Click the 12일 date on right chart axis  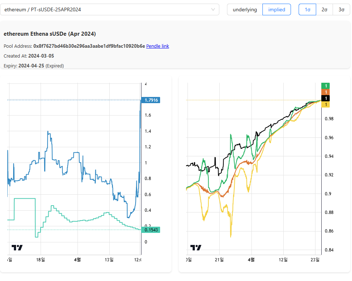pos(283,260)
